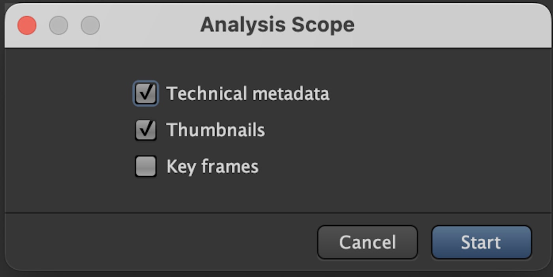Enable the Key frames checkbox
Viewport: 553px width, 277px height.
click(x=146, y=166)
